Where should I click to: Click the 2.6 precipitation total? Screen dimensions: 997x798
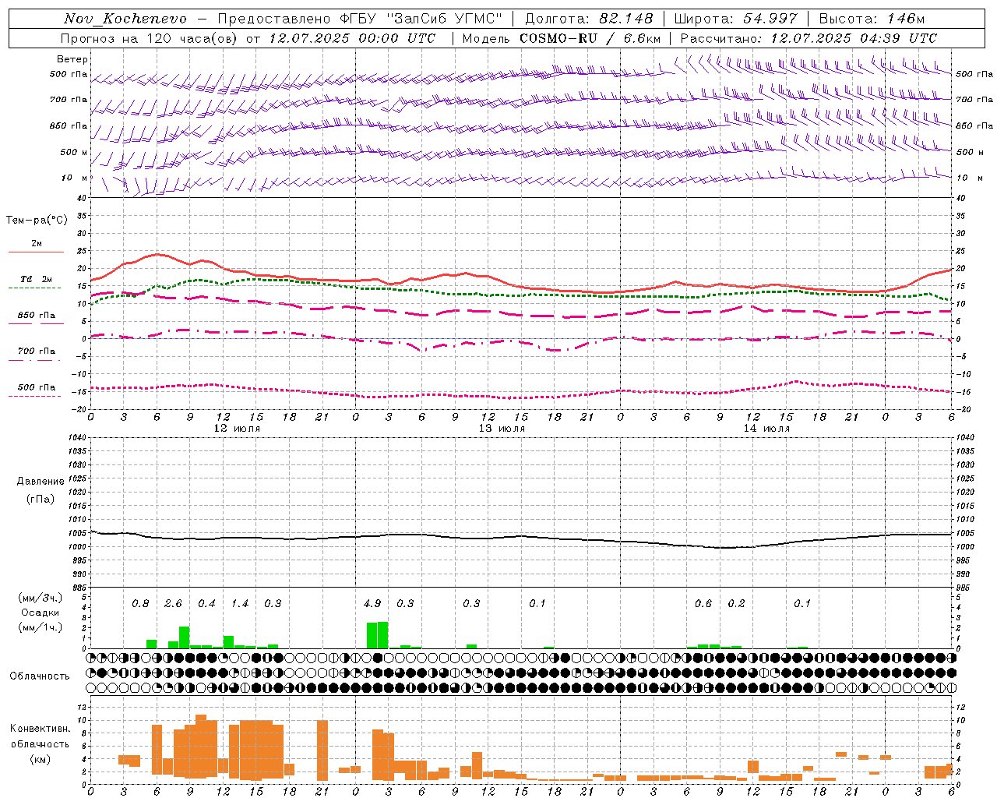pyautogui.click(x=173, y=603)
